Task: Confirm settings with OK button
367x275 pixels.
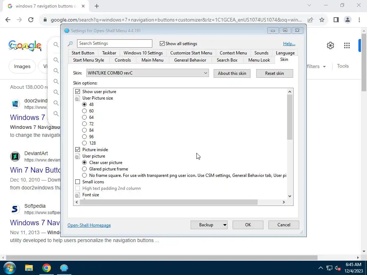Action: coord(248,225)
